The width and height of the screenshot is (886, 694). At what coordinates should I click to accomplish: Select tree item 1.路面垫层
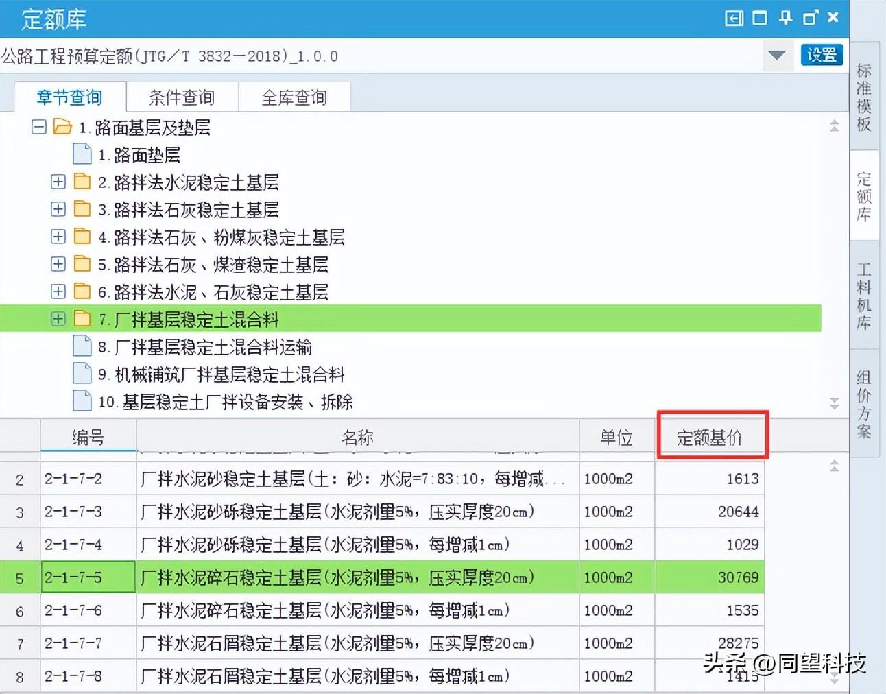pyautogui.click(x=139, y=155)
